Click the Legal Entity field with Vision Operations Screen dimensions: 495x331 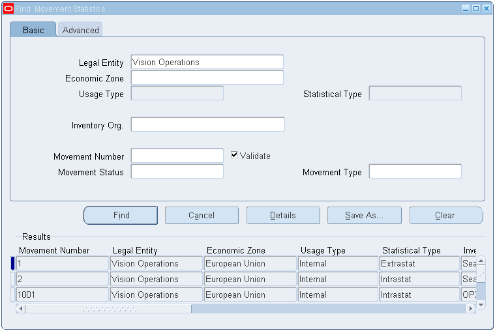click(x=207, y=62)
